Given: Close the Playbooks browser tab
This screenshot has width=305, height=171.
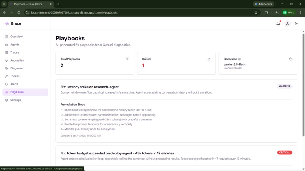Looking at the screenshot, I should (51, 4).
